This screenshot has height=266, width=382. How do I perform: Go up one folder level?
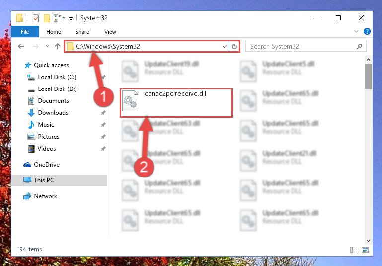point(58,46)
